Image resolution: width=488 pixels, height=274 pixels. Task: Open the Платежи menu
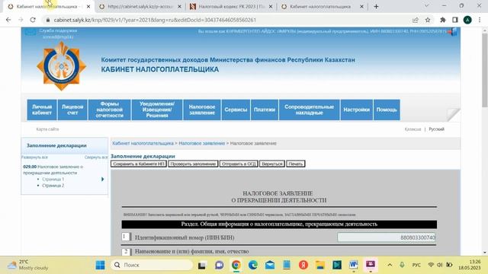[x=265, y=110]
